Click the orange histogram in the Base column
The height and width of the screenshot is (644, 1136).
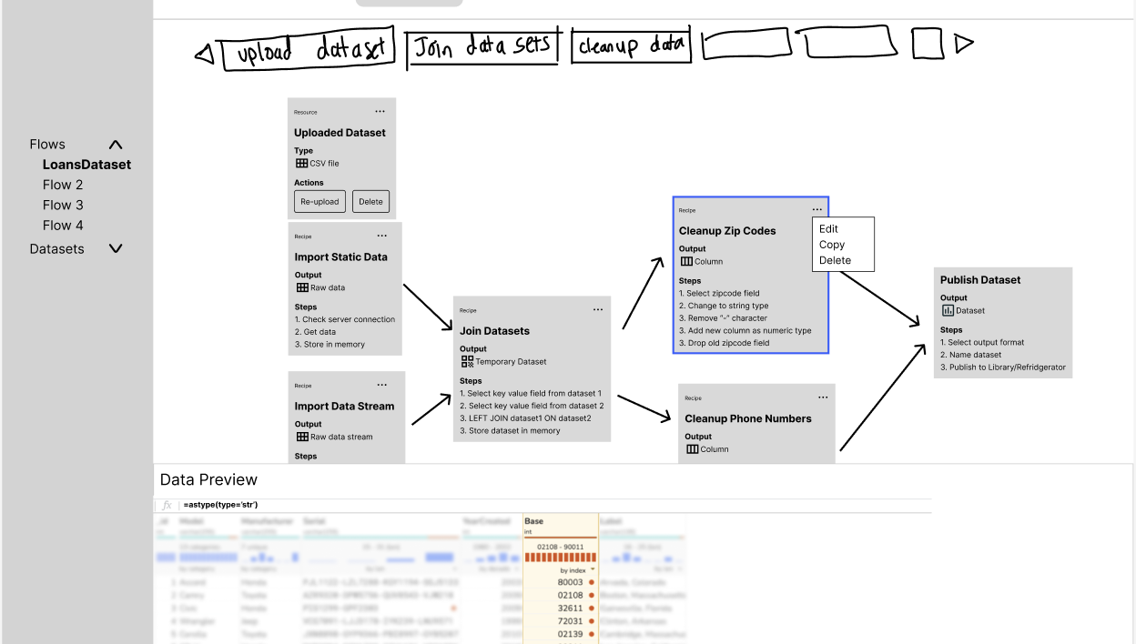coord(561,557)
